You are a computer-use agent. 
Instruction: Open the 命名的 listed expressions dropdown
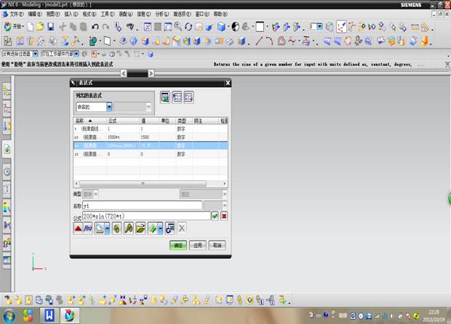click(x=110, y=107)
